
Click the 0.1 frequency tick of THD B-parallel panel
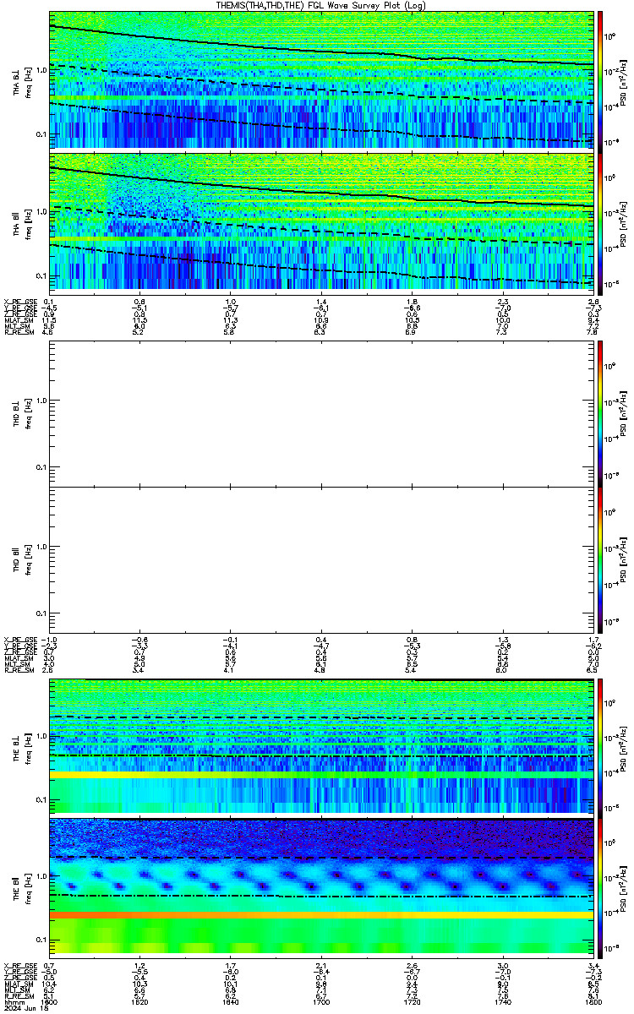click(42, 613)
